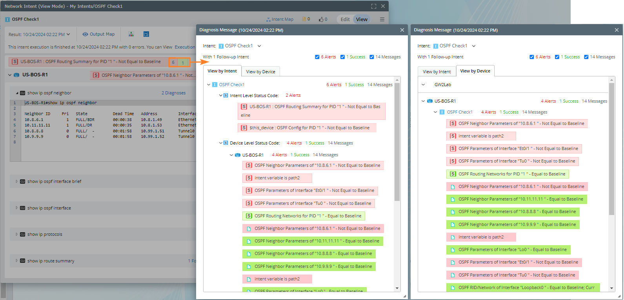Screen dimensions: 624x300
Task: Click the yellow notes document icon
Action: (304, 19)
